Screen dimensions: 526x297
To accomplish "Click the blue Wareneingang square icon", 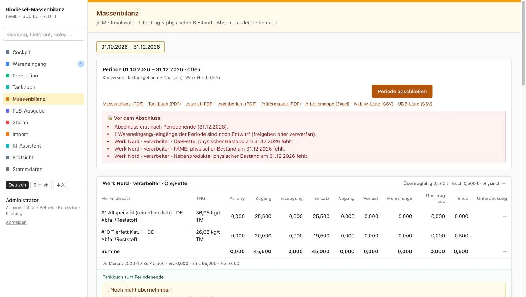I will point(8,64).
